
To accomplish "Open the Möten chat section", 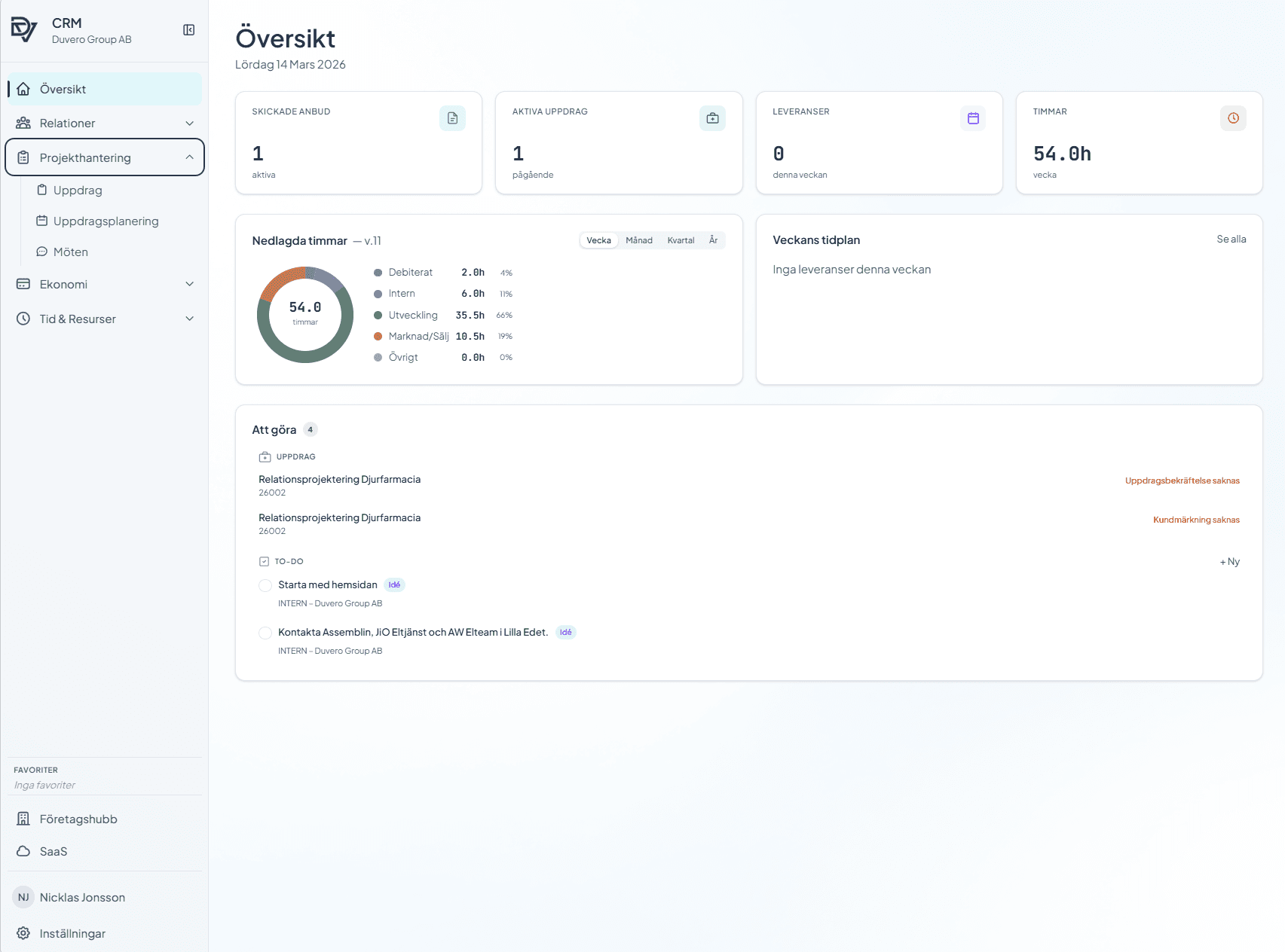I will (x=70, y=252).
